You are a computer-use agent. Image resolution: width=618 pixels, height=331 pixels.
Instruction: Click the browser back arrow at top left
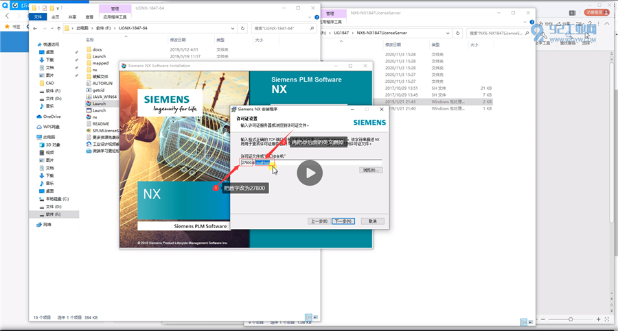pos(7,16)
